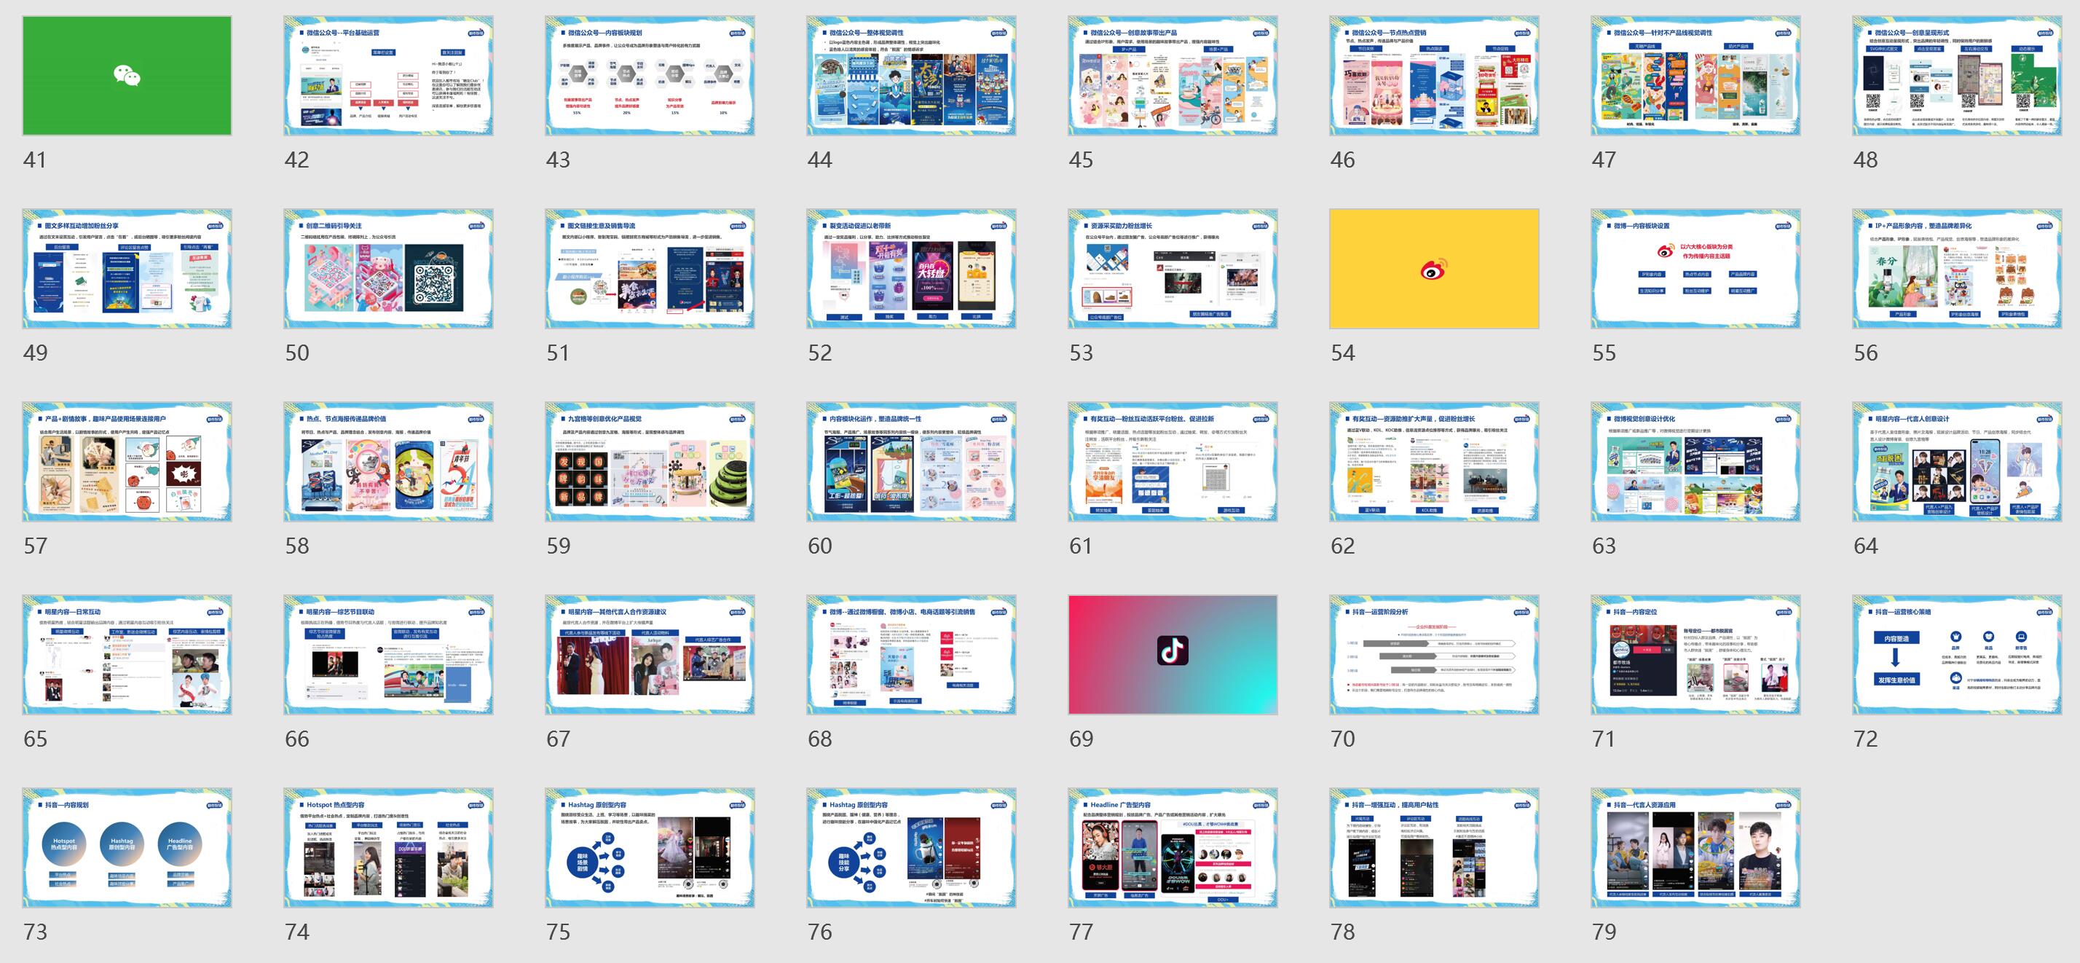The image size is (2080, 963).
Task: Click the WeChat icon on the green slide
Action: click(127, 76)
